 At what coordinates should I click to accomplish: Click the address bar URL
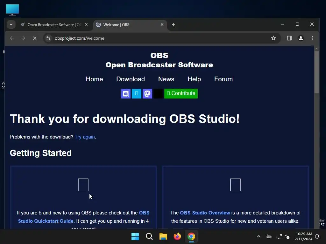pos(79,38)
